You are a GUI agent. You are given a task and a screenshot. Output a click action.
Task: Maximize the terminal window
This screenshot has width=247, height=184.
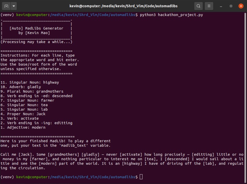click(x=231, y=6)
